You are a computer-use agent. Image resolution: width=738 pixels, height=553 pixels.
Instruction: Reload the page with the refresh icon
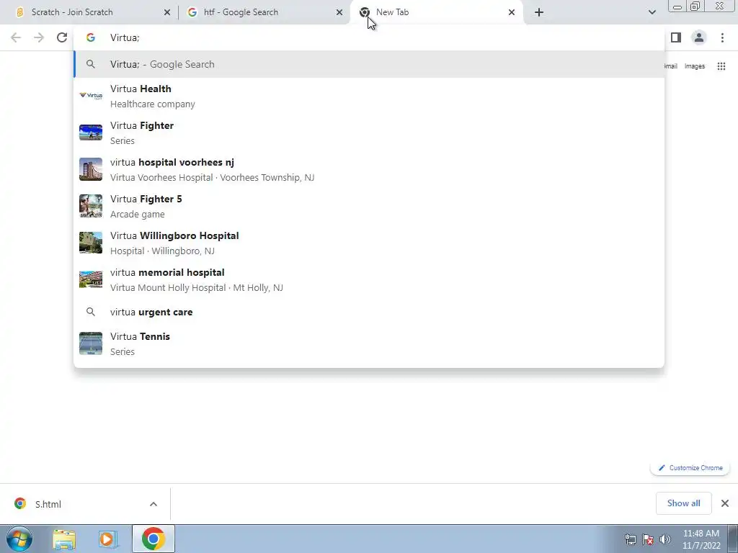[x=62, y=37]
